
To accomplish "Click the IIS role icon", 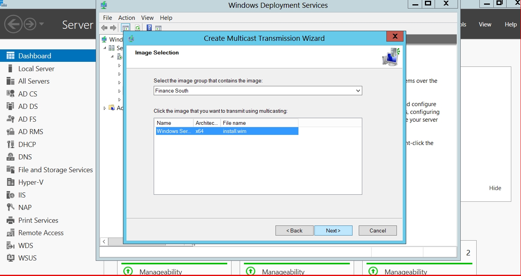I will [x=11, y=195].
